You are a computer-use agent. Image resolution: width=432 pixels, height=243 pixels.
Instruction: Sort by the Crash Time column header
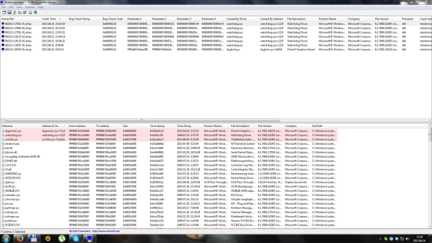[x=54, y=19]
